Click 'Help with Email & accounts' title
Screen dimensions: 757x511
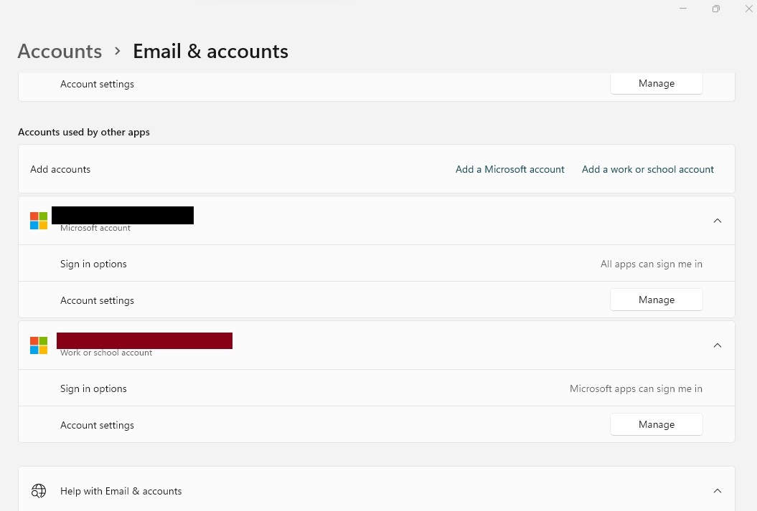[121, 491]
